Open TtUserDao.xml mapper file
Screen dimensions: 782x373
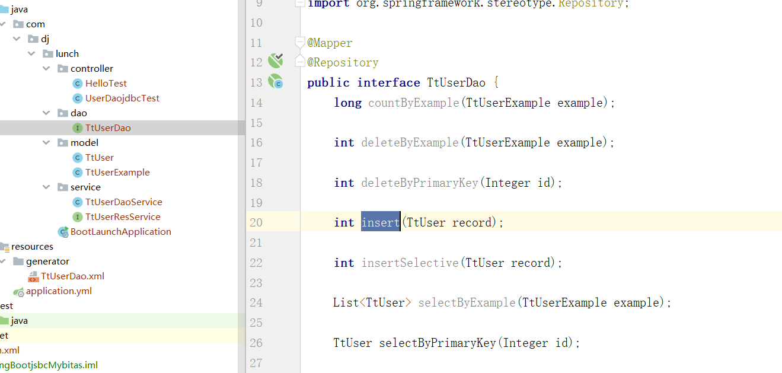pos(72,276)
